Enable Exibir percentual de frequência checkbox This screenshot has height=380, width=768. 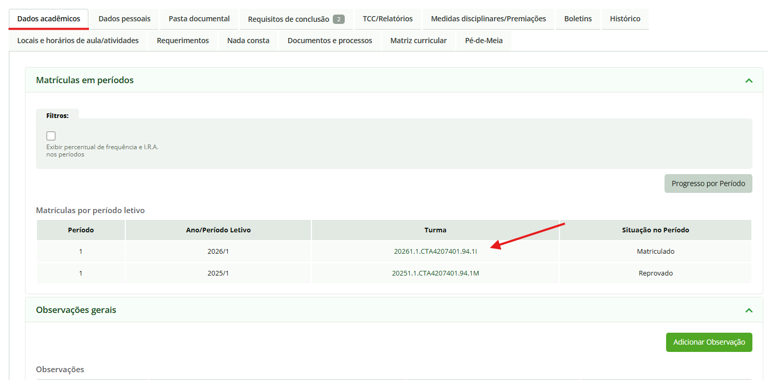[51, 136]
